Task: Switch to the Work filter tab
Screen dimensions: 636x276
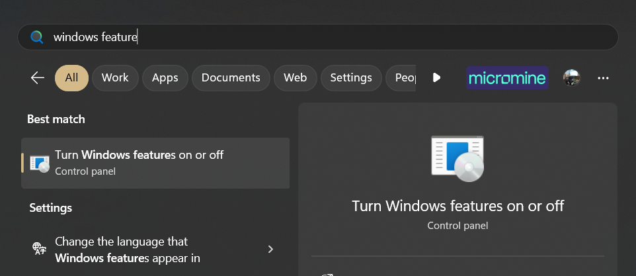Action: [x=115, y=77]
